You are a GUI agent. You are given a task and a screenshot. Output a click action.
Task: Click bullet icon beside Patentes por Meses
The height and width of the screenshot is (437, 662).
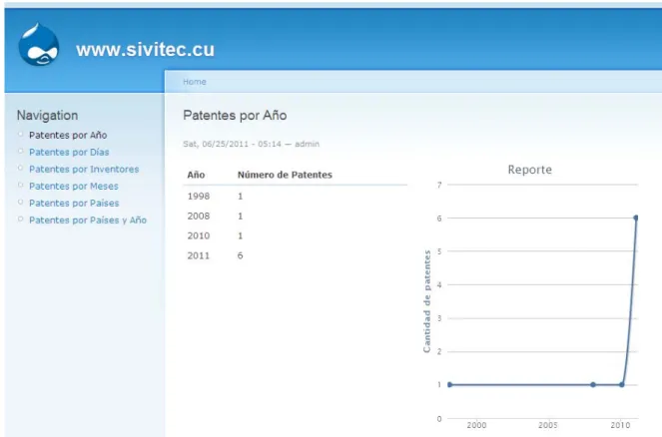click(20, 185)
